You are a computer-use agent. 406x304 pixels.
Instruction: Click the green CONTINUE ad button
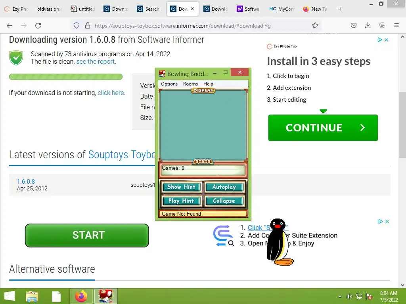pos(323,128)
